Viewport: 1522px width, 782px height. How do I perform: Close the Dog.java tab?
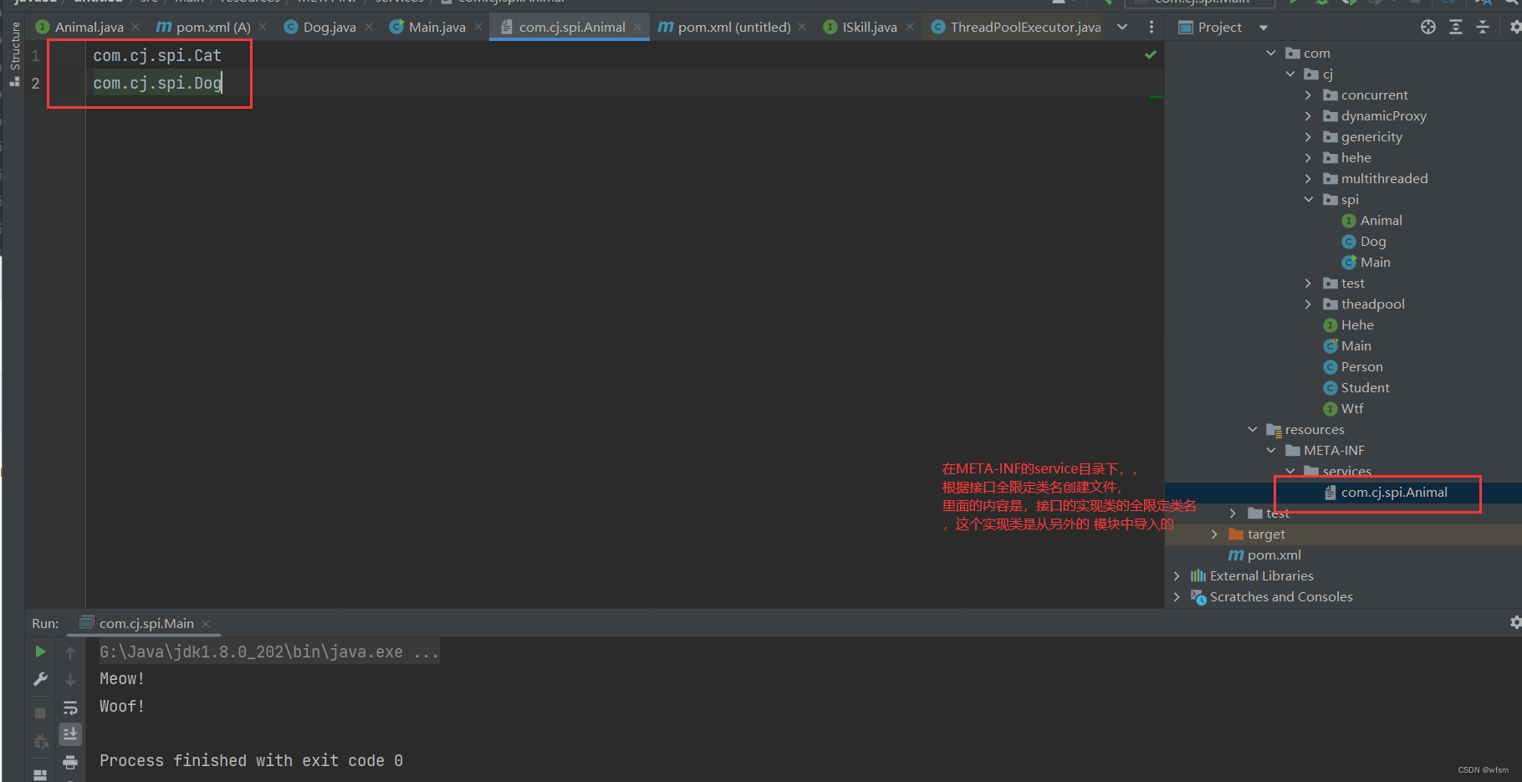click(x=369, y=28)
